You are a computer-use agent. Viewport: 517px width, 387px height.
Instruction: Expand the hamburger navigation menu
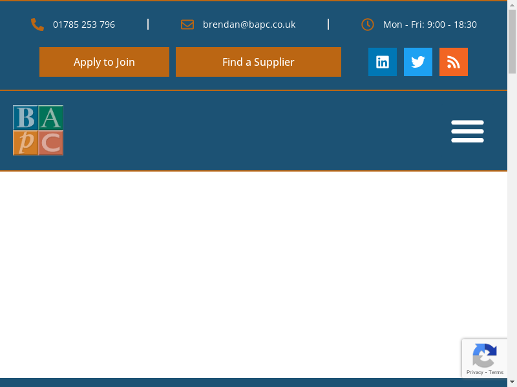[467, 131]
